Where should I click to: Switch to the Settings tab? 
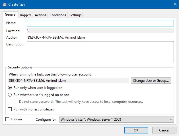click(x=75, y=15)
